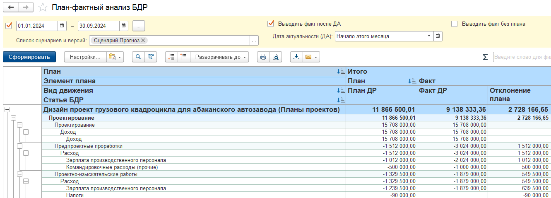Viewport: 551px width, 198px height.
Task: Click the print icon
Action: pos(263,57)
